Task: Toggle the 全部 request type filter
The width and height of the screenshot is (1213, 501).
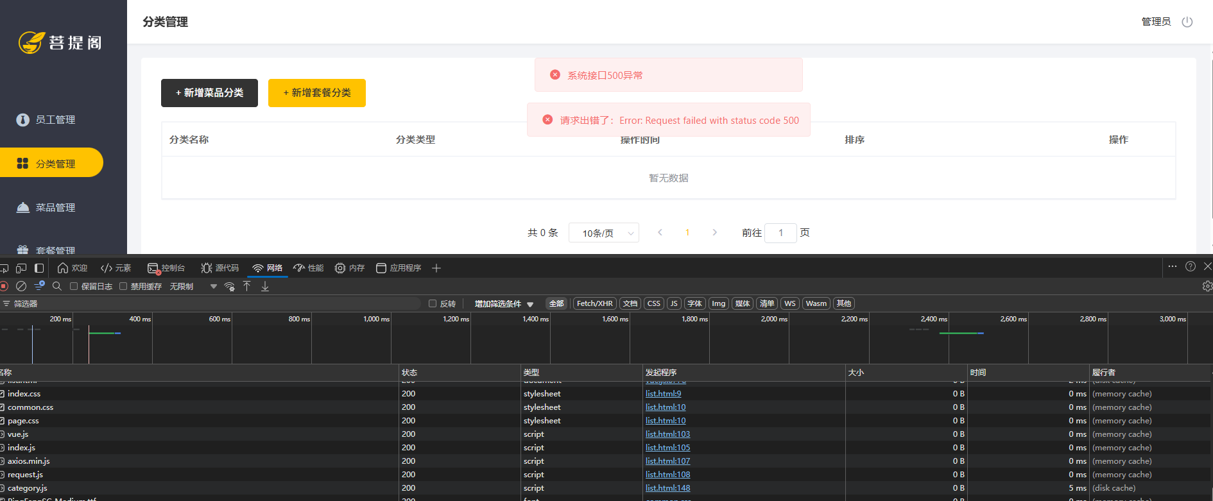Action: pos(556,303)
